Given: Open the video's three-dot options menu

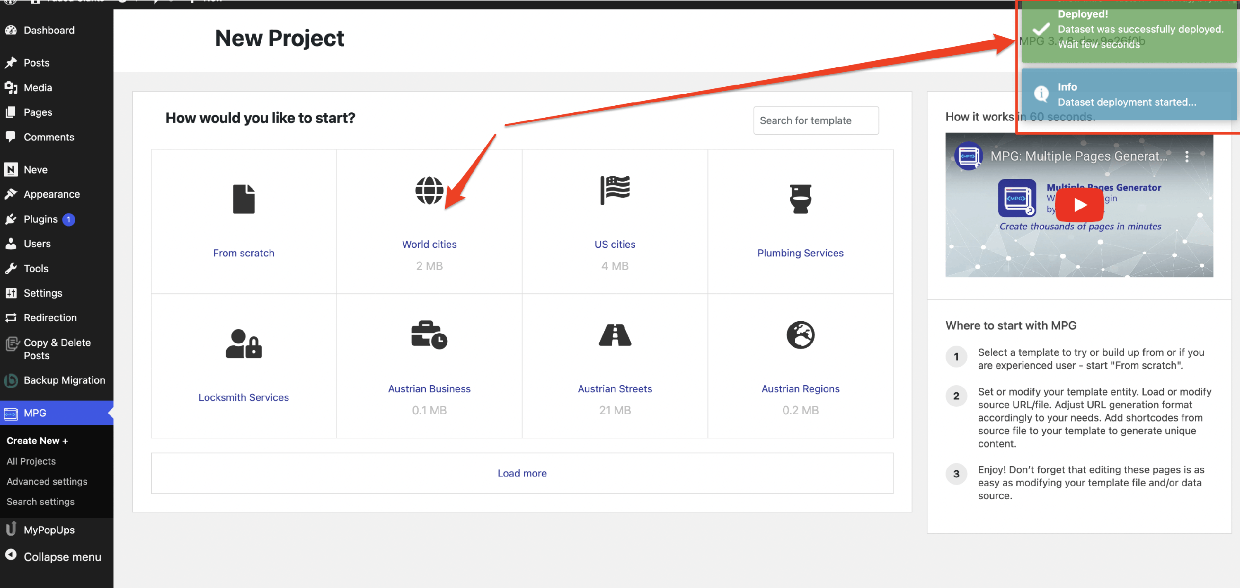Looking at the screenshot, I should coord(1187,156).
